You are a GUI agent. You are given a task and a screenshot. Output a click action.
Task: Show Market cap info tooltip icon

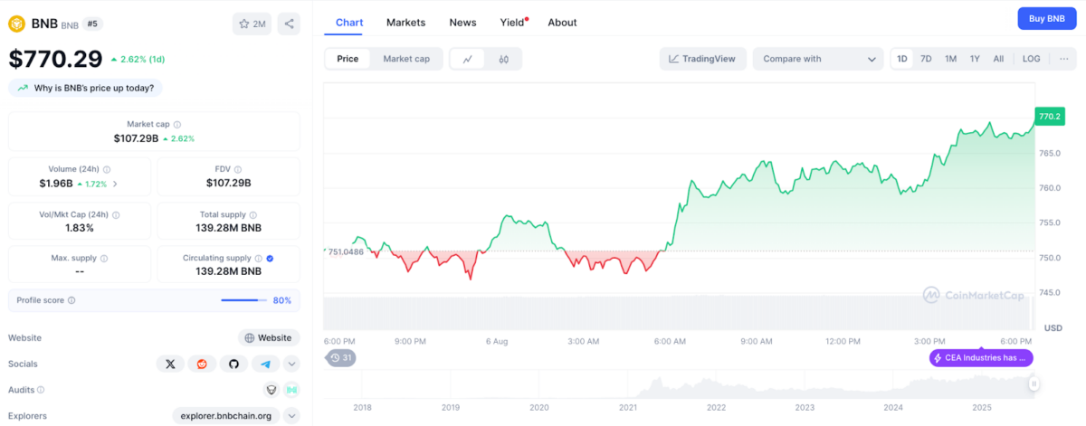tap(177, 124)
